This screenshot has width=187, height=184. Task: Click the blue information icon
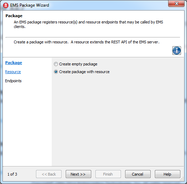pos(177,51)
